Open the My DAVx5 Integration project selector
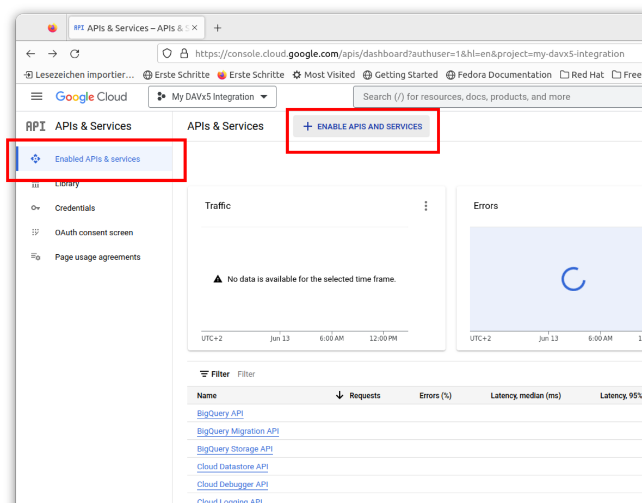This screenshot has width=642, height=503. 212,96
